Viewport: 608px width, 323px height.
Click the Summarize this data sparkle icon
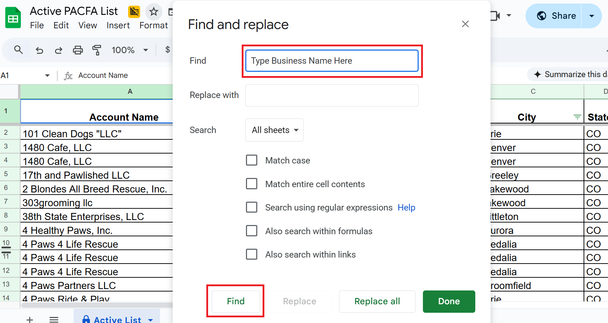pyautogui.click(x=538, y=74)
